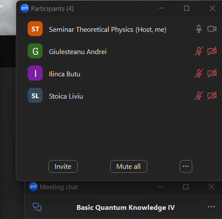Maximize the Participants window
Viewport: 222px width, 219px height.
[x=187, y=8]
